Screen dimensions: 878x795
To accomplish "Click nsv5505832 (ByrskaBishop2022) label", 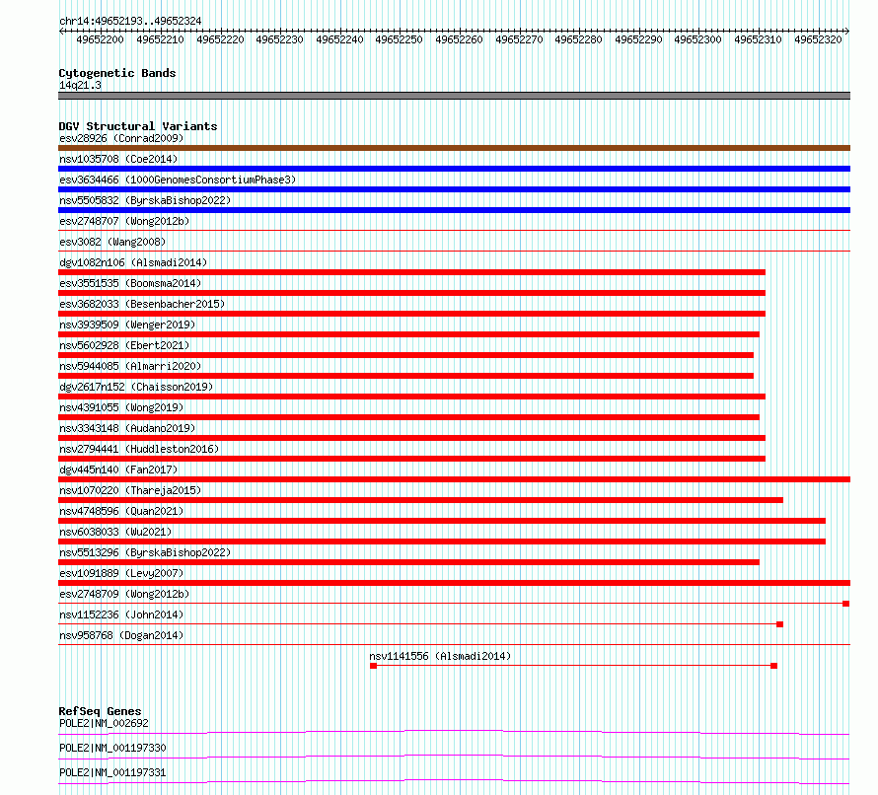I will (x=145, y=200).
